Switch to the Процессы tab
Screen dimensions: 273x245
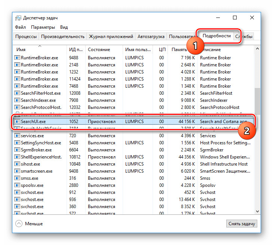(26, 37)
